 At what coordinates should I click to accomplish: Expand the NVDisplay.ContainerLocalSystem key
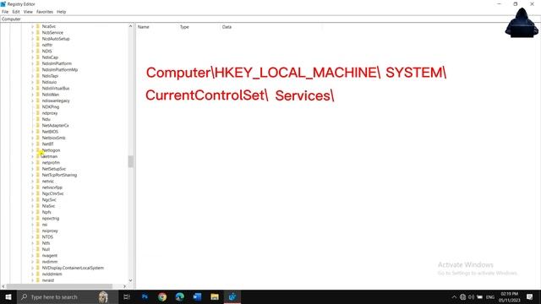(32, 268)
